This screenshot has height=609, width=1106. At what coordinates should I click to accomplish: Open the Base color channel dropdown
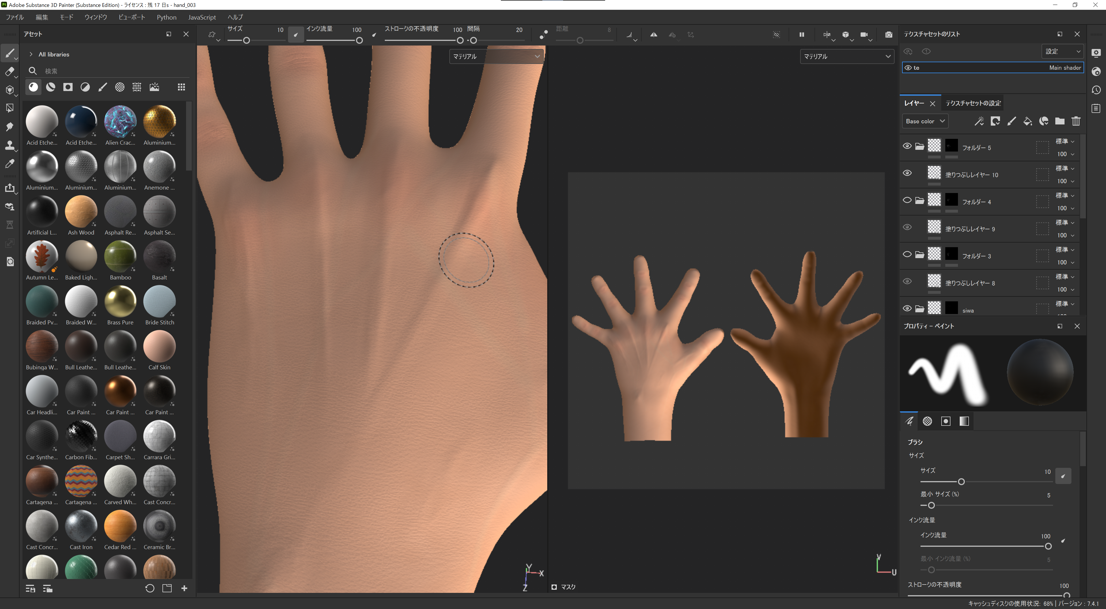click(x=925, y=121)
